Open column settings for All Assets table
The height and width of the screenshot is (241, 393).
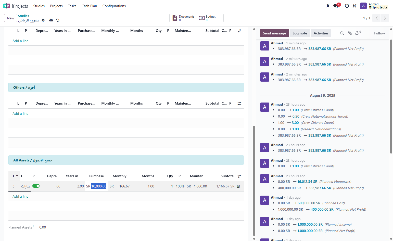[239, 176]
